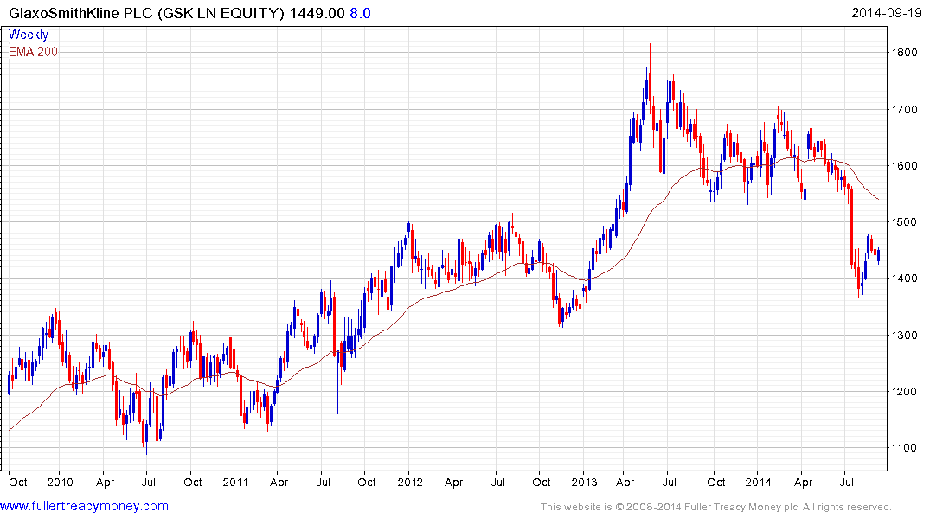This screenshot has width=930, height=519.
Task: Click the 2011 year axis label
Action: tap(234, 482)
